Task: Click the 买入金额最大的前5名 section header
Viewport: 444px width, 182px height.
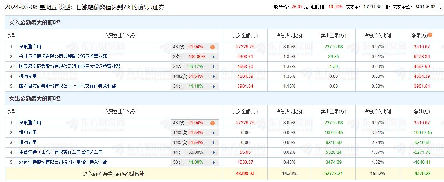Action: tap(35, 23)
